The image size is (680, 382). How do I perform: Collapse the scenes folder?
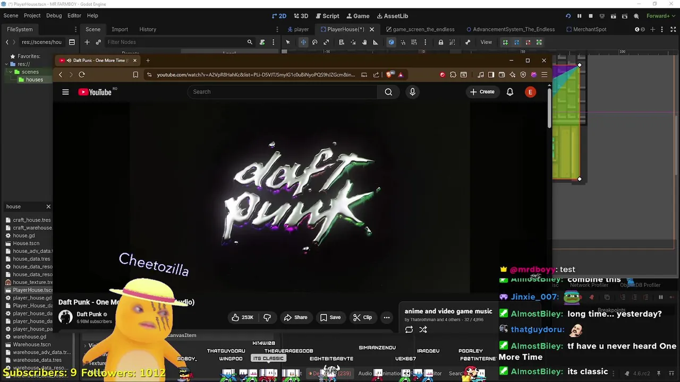(x=11, y=72)
